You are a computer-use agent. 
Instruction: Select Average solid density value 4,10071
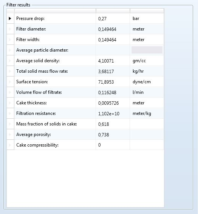tap(106, 61)
